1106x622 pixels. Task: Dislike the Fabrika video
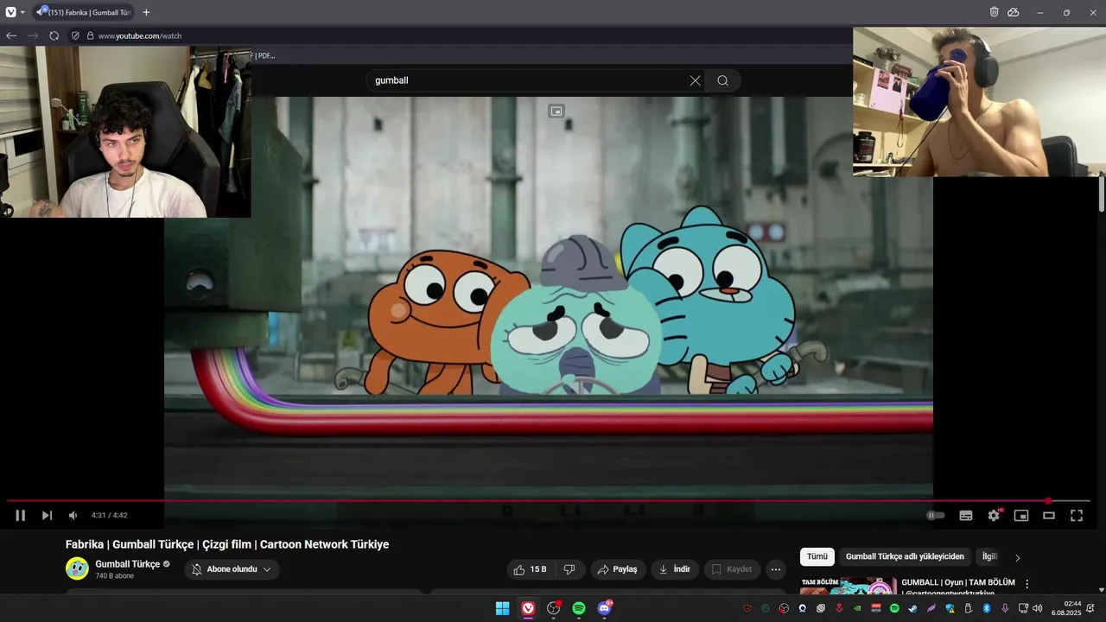point(569,569)
